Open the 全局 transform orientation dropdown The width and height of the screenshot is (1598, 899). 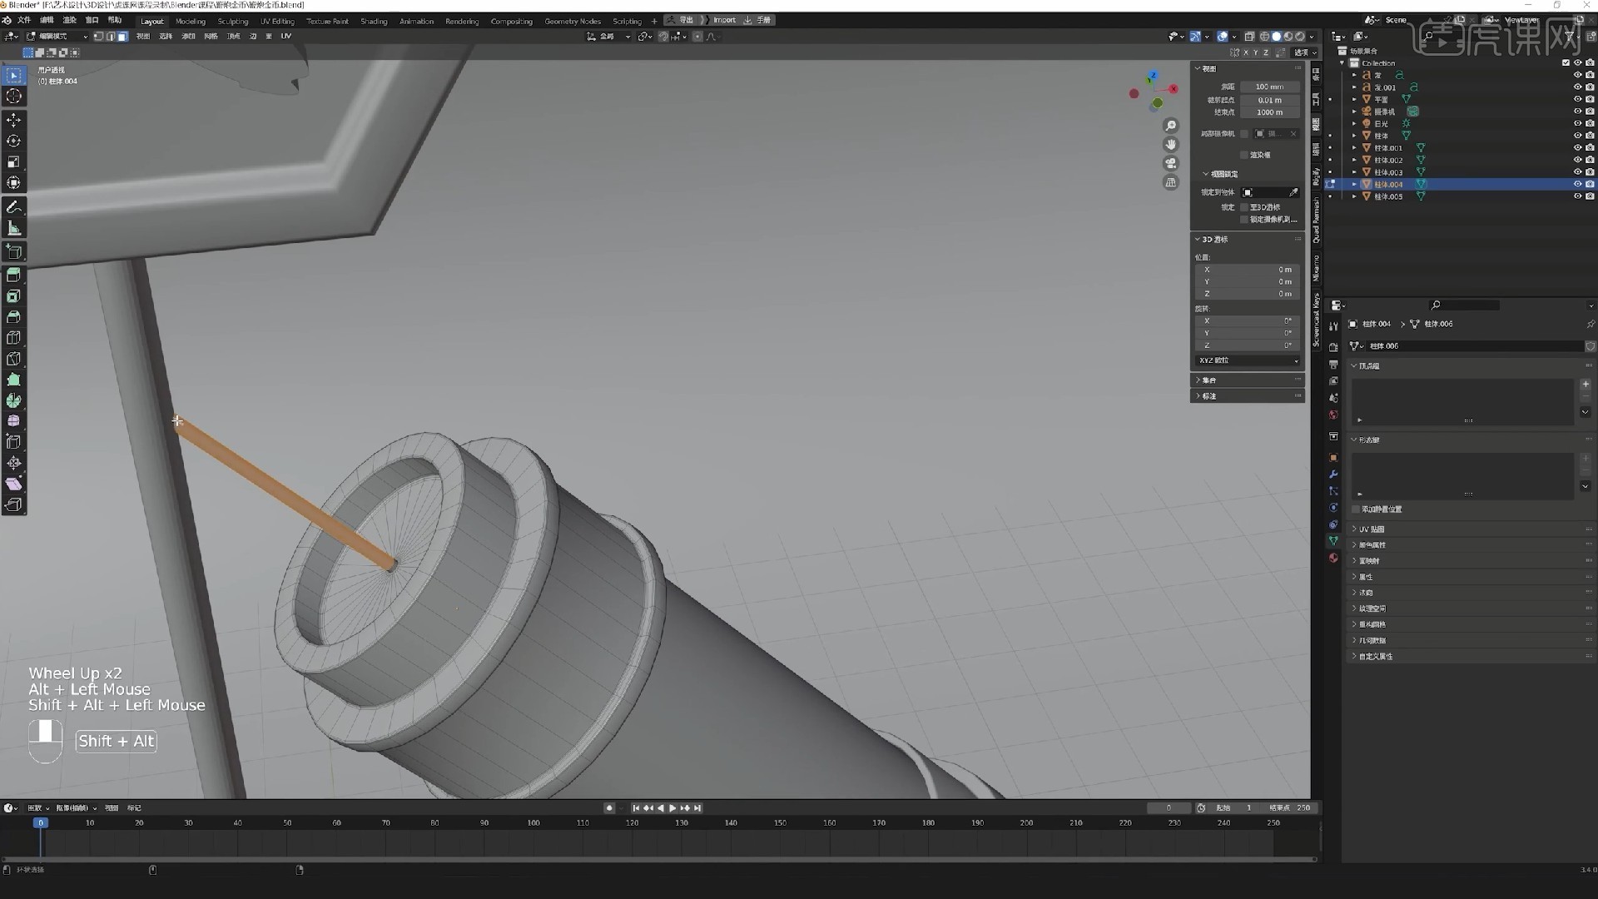608,37
